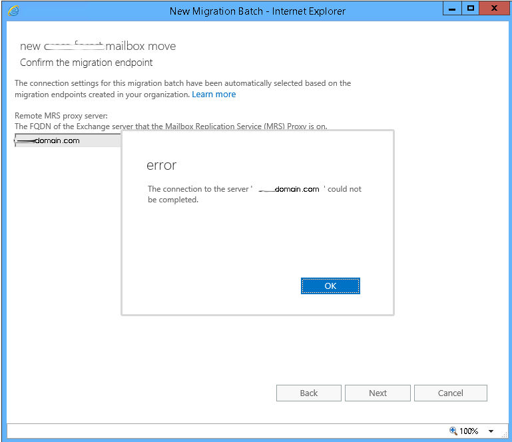Click the zoom magnifier icon in status bar
The image size is (512, 442).
[453, 431]
